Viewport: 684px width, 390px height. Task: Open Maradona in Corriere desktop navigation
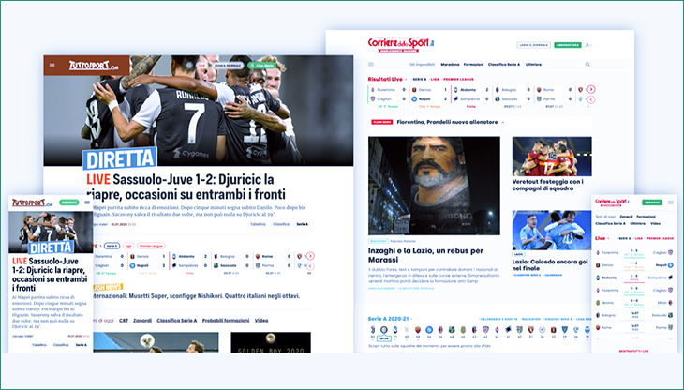[450, 64]
